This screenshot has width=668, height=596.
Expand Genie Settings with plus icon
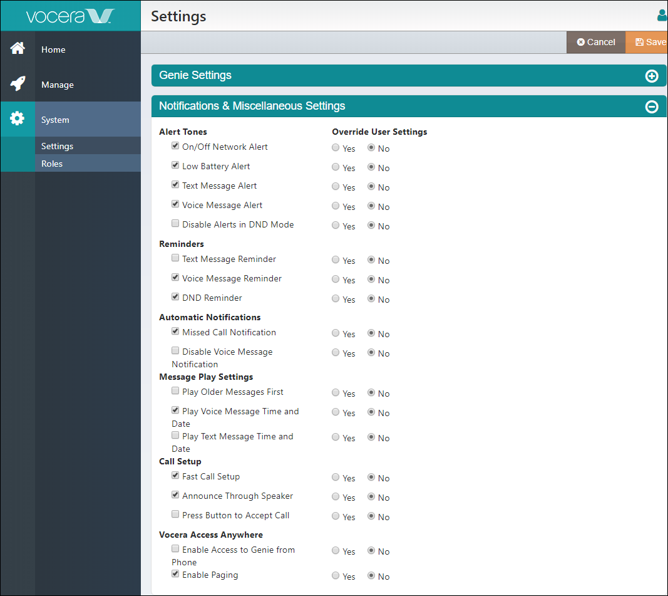pyautogui.click(x=652, y=76)
